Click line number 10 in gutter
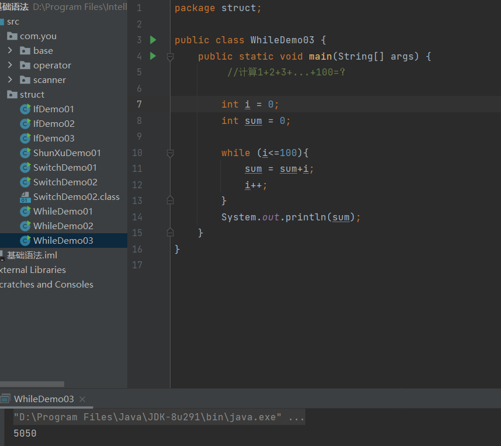 pos(137,153)
